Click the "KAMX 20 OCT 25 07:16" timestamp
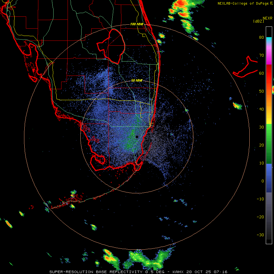Viewport: 274px width, 274px height. [x=200, y=272]
